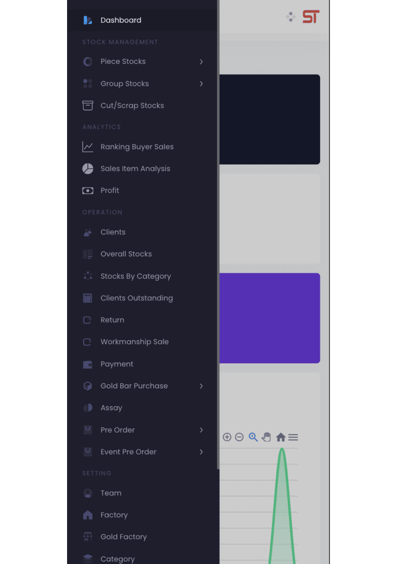Viewport: 397px width, 564px height.
Task: Expand the Group Stocks chevron
Action: click(x=201, y=84)
